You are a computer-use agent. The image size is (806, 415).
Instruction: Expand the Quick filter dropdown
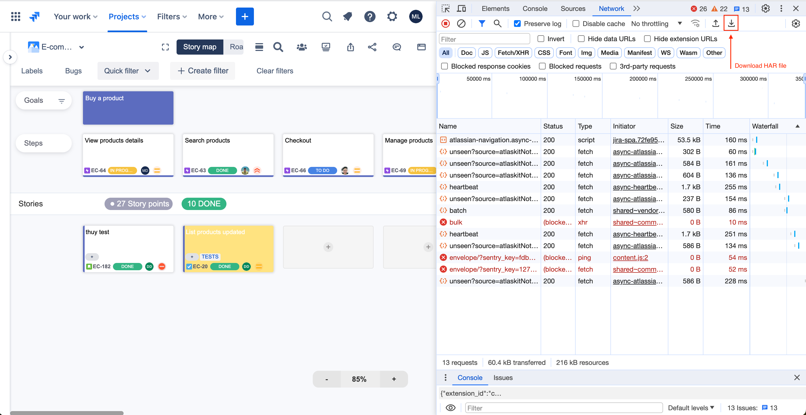tap(128, 71)
